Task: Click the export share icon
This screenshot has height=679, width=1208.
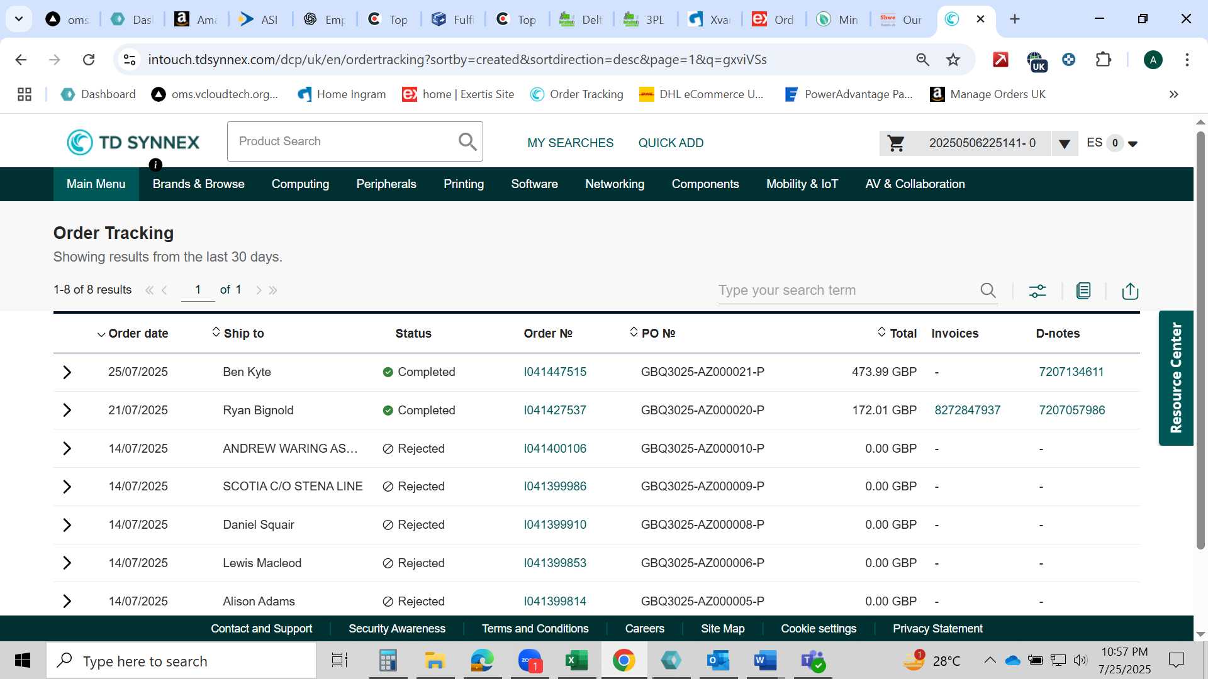Action: [x=1130, y=290]
